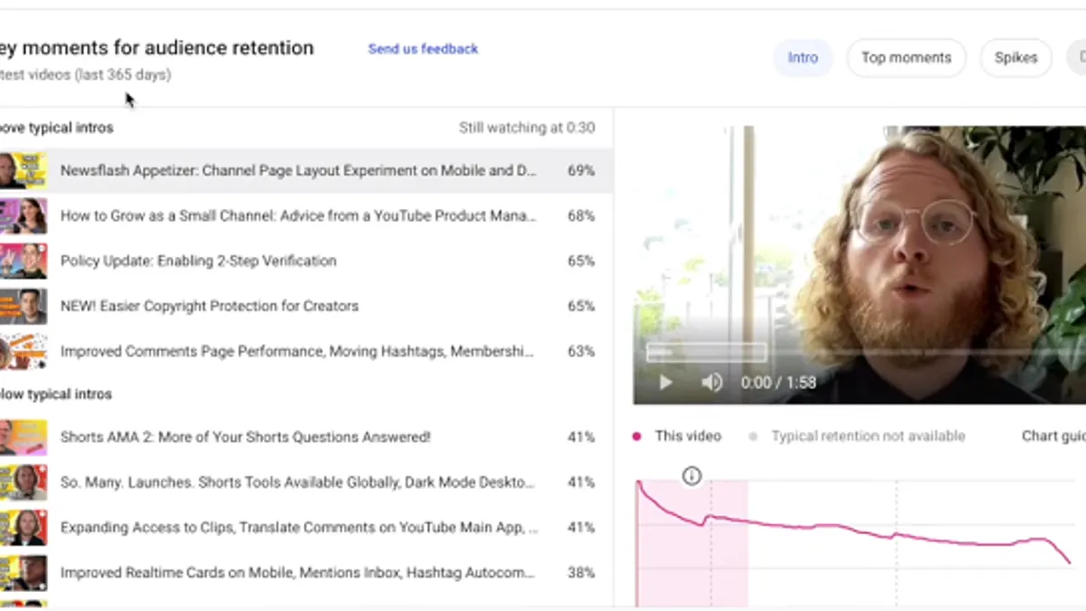The image size is (1086, 611).
Task: Click the 63% retention value
Action: click(x=581, y=351)
